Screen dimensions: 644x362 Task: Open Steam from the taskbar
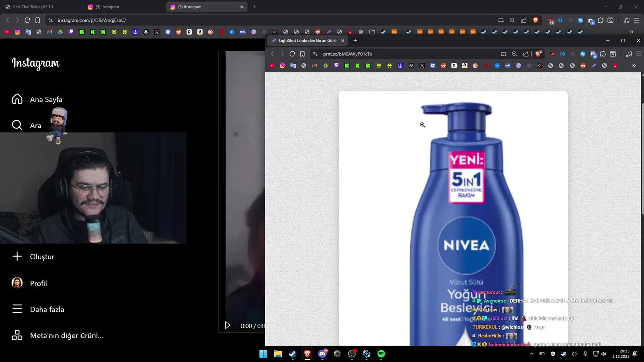click(x=292, y=354)
